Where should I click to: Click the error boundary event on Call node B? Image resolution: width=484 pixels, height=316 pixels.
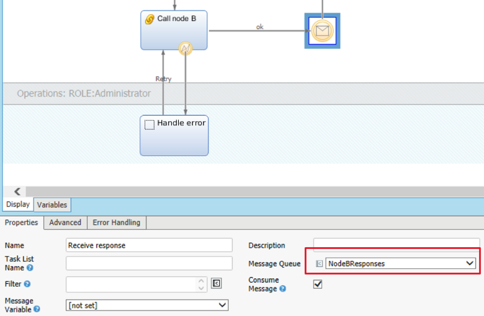coord(185,48)
